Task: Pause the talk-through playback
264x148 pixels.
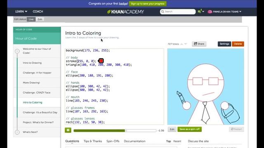Action: [68, 130]
